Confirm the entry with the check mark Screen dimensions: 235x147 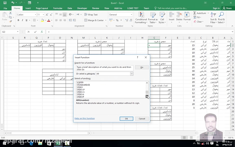pyautogui.click(x=35, y=32)
